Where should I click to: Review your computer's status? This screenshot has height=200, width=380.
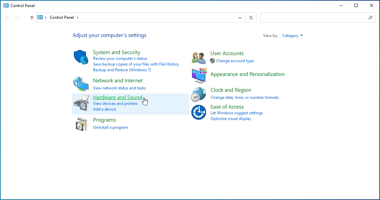[x=120, y=58]
